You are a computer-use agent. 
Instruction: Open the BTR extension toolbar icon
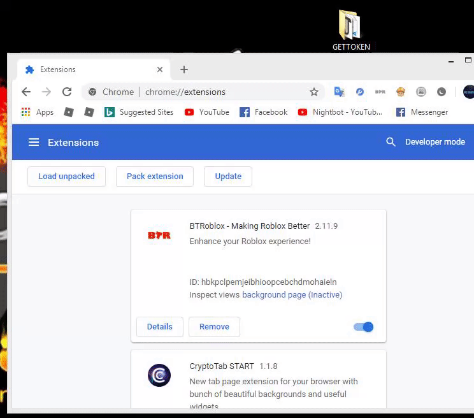(380, 92)
